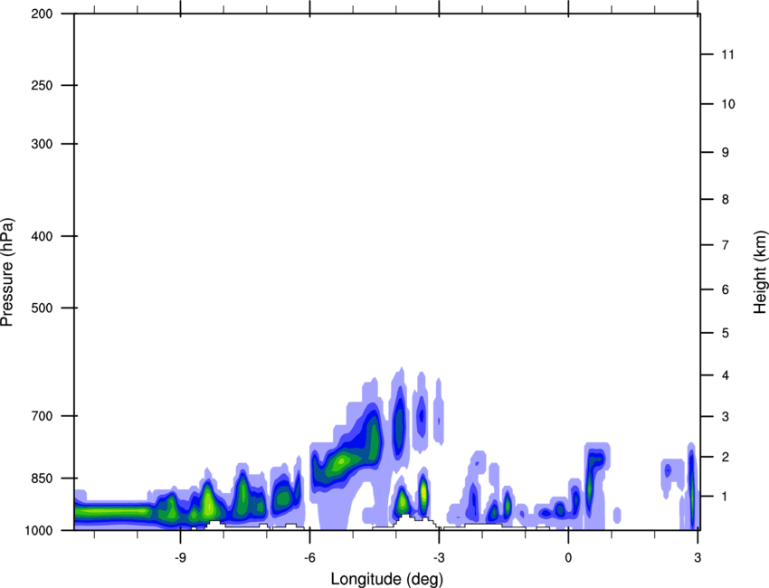Select the 200 pressure tick label
The width and height of the screenshot is (769, 588).
coord(42,14)
